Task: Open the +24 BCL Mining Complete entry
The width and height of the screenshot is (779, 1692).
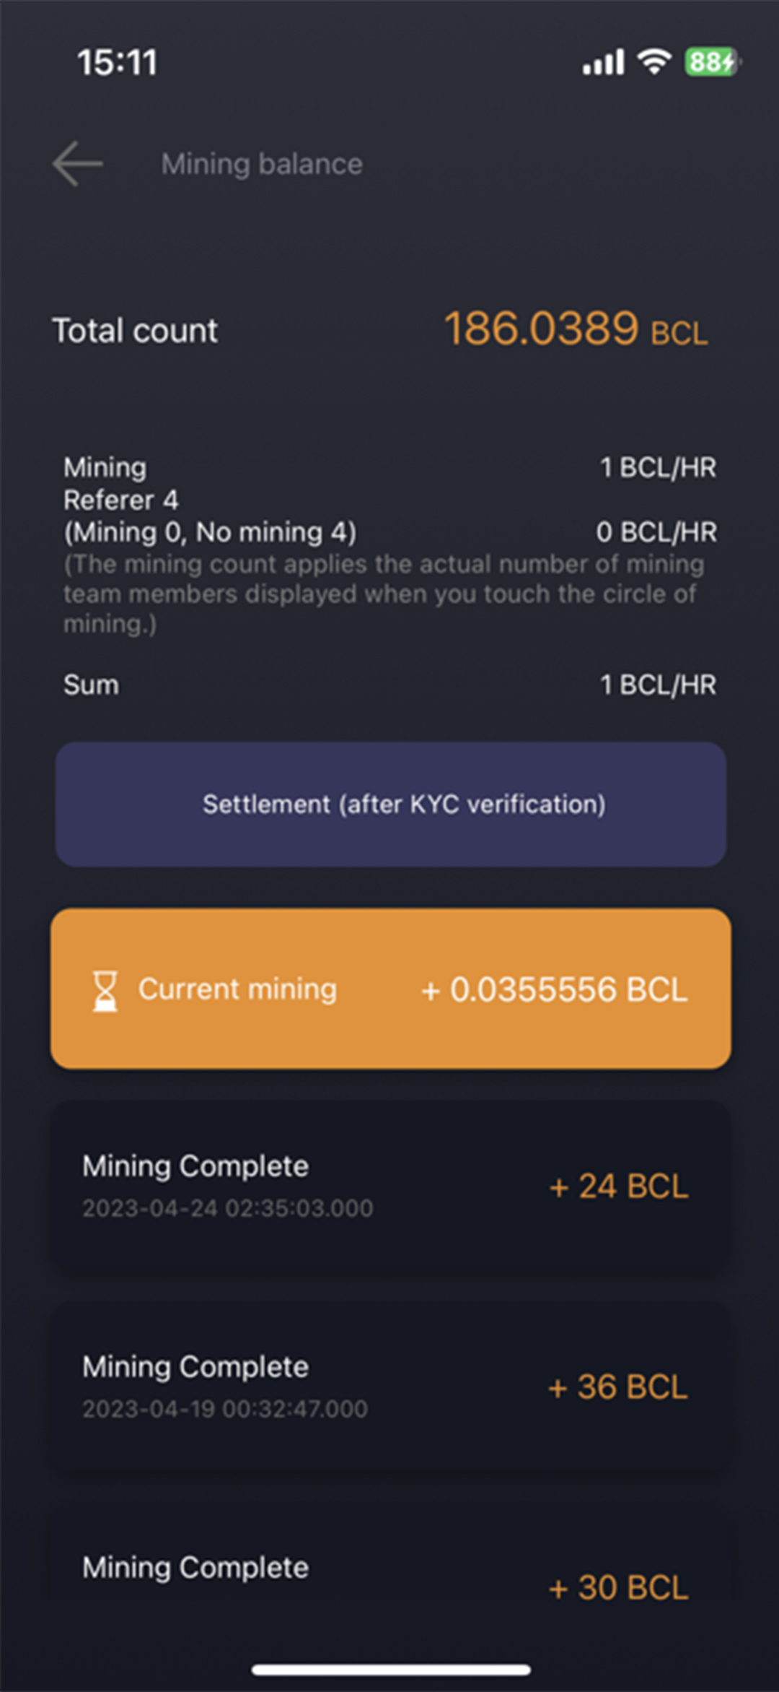Action: pos(390,1186)
